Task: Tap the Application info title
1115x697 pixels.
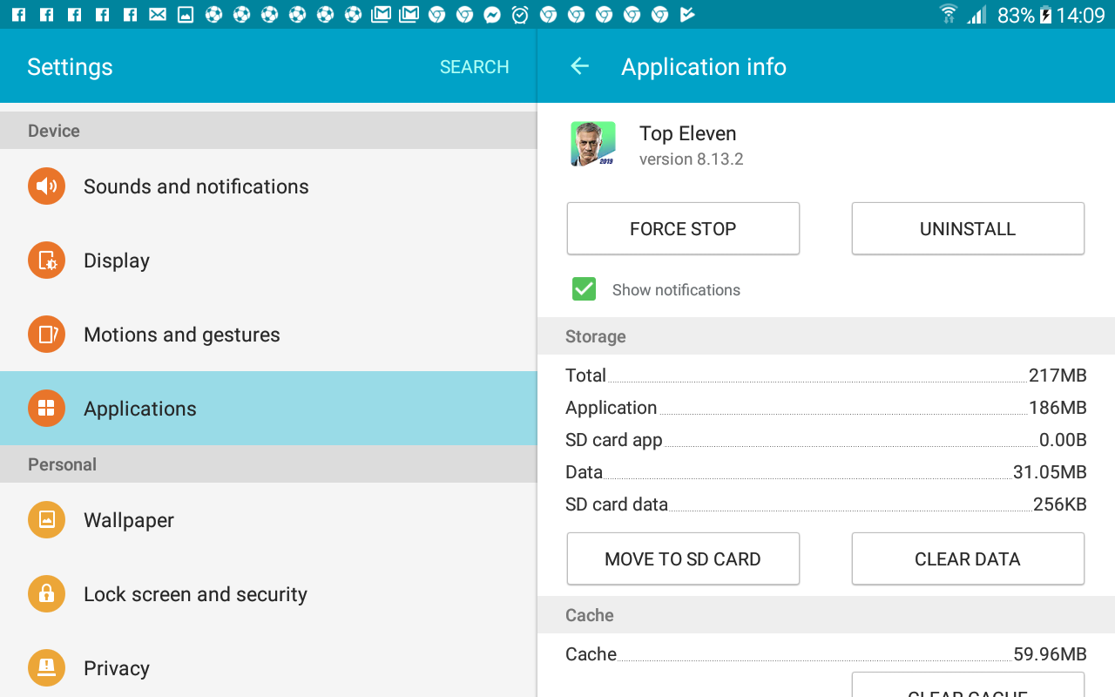Action: [704, 67]
